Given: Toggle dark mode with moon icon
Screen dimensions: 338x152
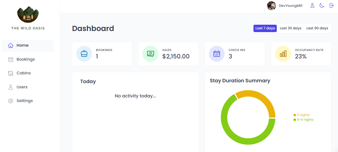Looking at the screenshot, I should pyautogui.click(x=322, y=5).
